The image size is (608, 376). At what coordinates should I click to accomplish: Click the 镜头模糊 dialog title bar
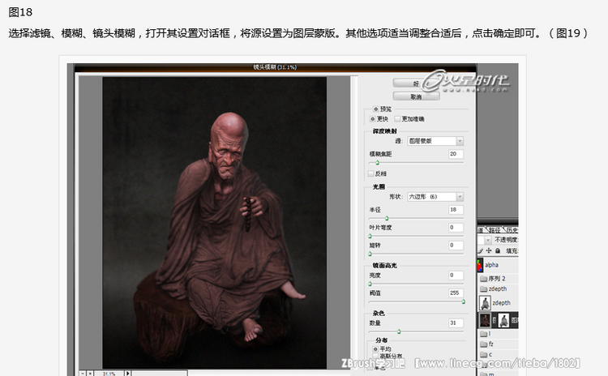tap(275, 67)
